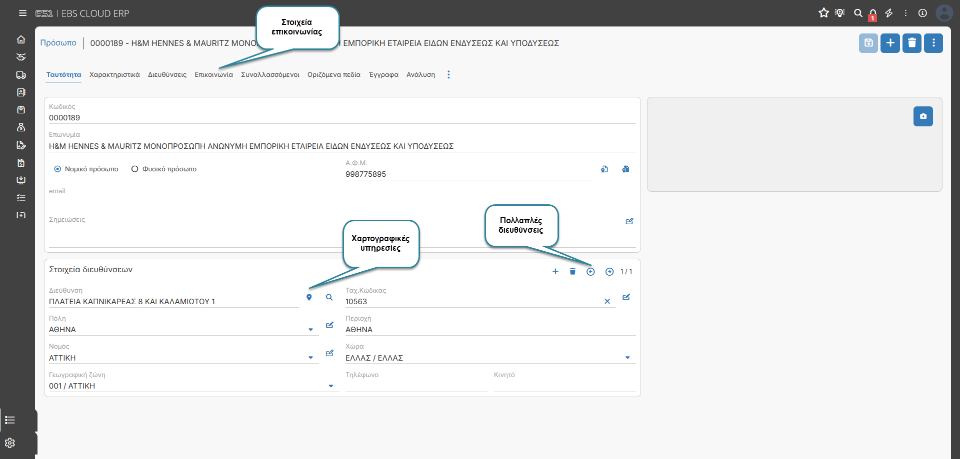Image resolution: width=960 pixels, height=459 pixels.
Task: Select Νομικό πρόσωπο radio option
Action: 57,169
